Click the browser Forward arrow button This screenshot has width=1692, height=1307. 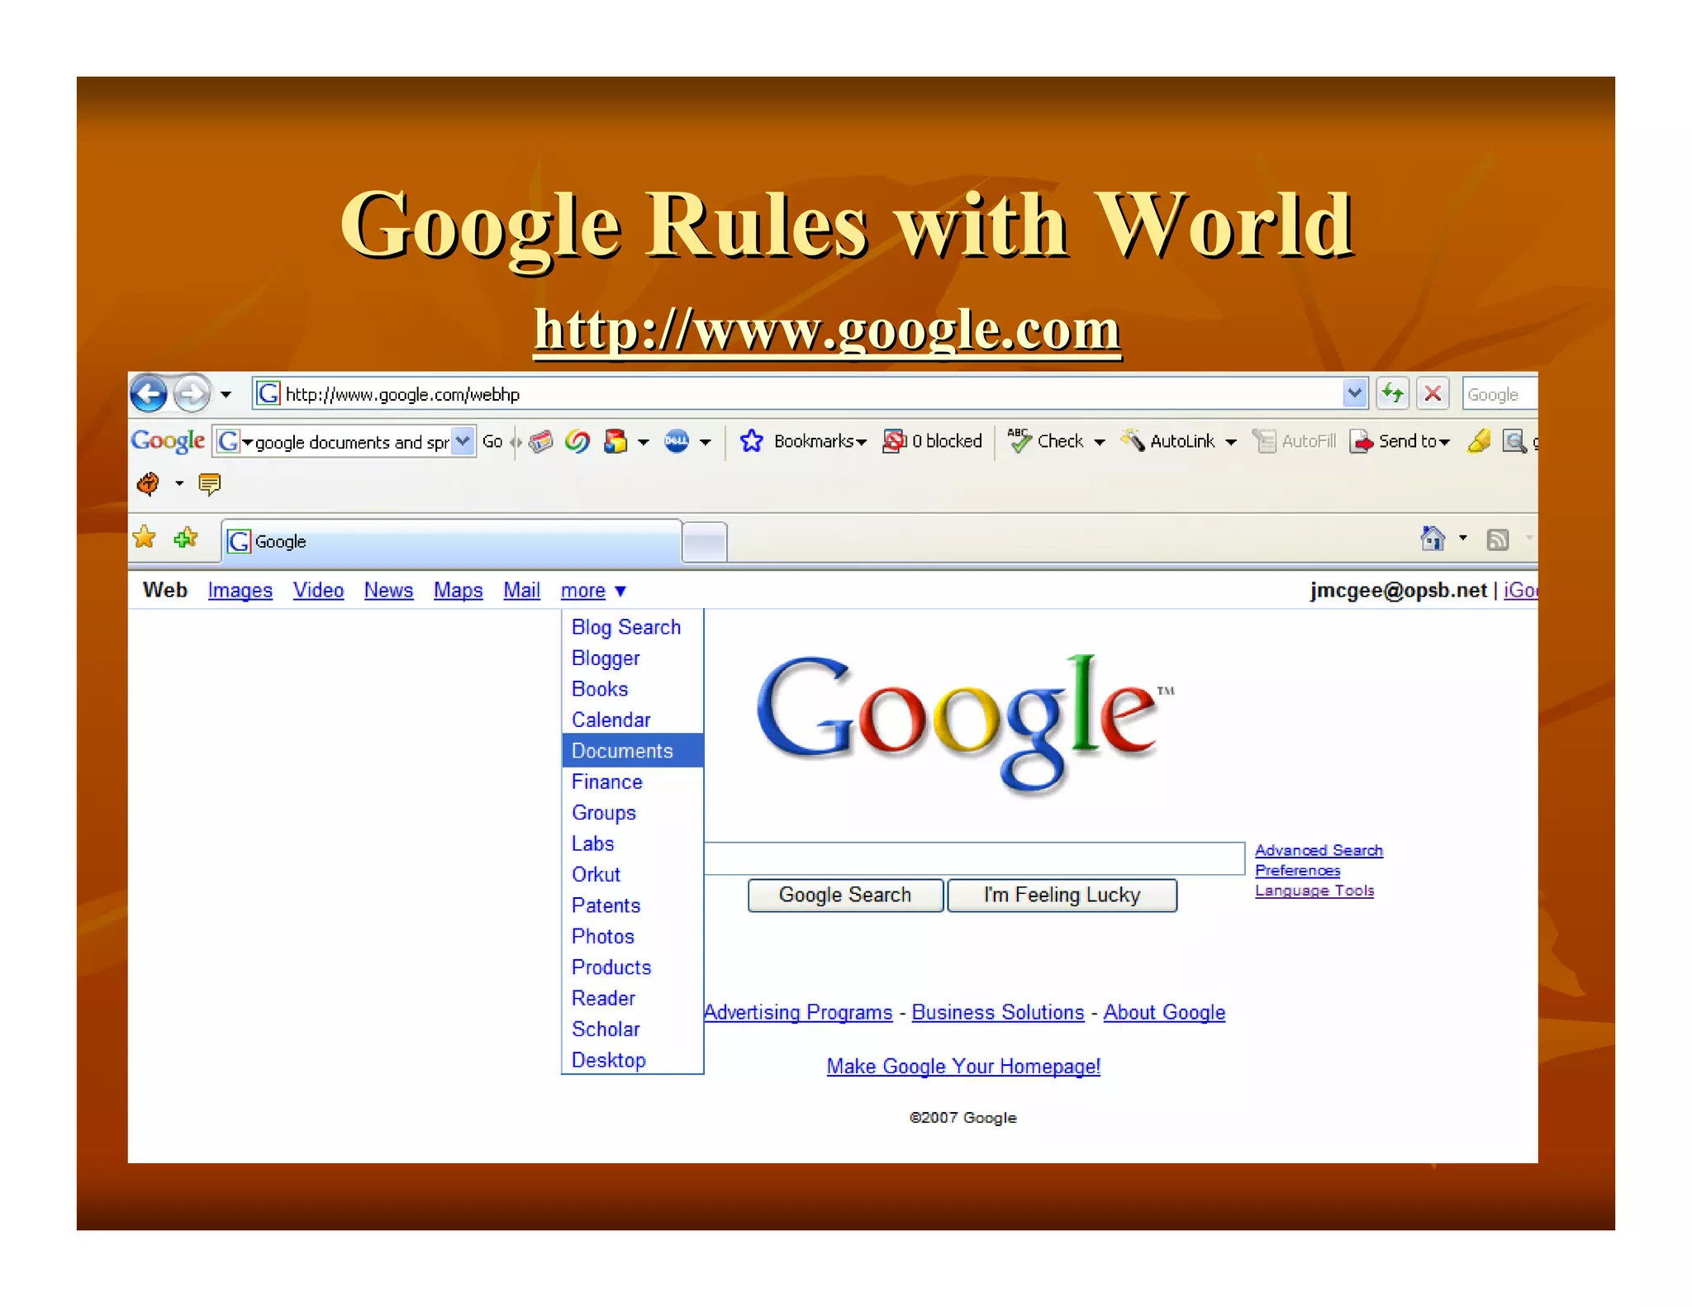coord(192,394)
